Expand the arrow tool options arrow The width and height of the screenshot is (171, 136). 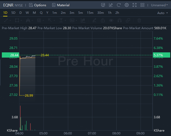54,20
